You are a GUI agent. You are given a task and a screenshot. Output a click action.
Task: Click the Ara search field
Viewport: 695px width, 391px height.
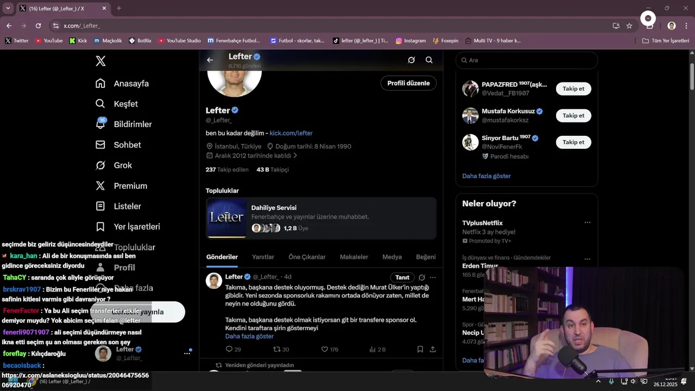527,60
